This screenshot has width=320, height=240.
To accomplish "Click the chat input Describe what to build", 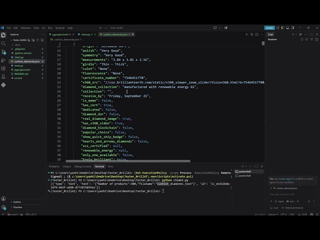I will (x=292, y=194).
